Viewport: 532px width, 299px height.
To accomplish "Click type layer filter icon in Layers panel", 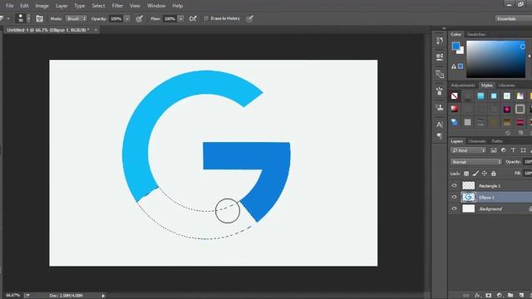I will click(513, 150).
